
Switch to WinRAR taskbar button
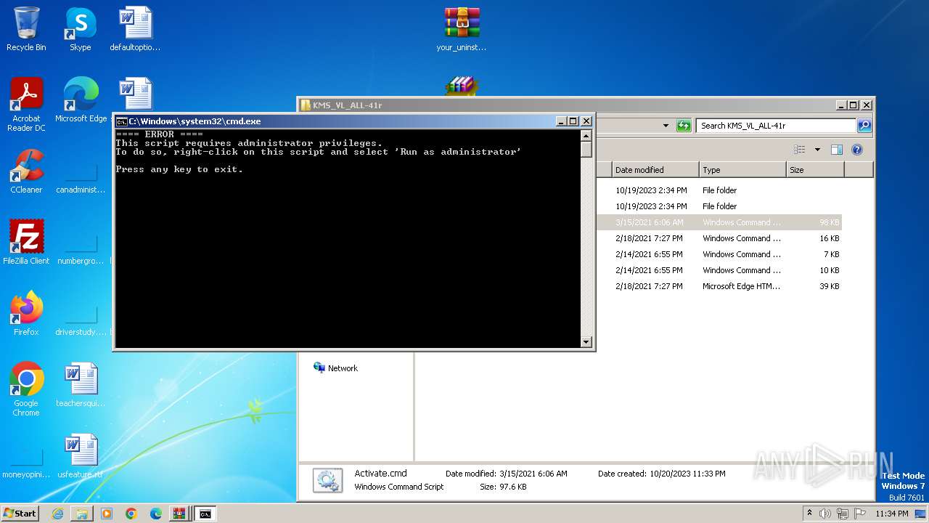click(179, 514)
